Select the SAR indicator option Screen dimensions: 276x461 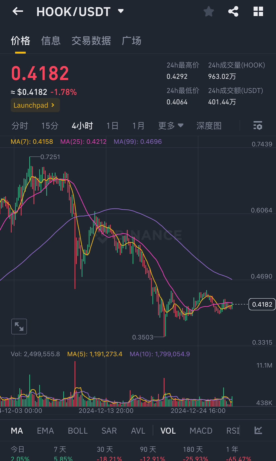click(x=109, y=430)
